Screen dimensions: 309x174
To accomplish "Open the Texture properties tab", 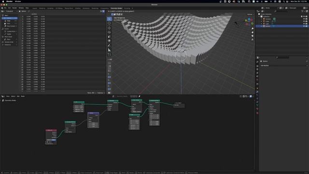I will [x=257, y=113].
